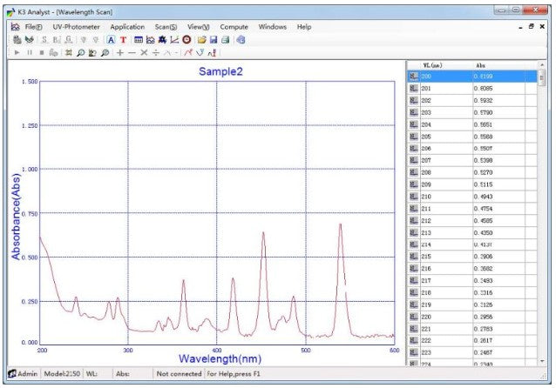Select the table row for wavelength 215

(472, 257)
